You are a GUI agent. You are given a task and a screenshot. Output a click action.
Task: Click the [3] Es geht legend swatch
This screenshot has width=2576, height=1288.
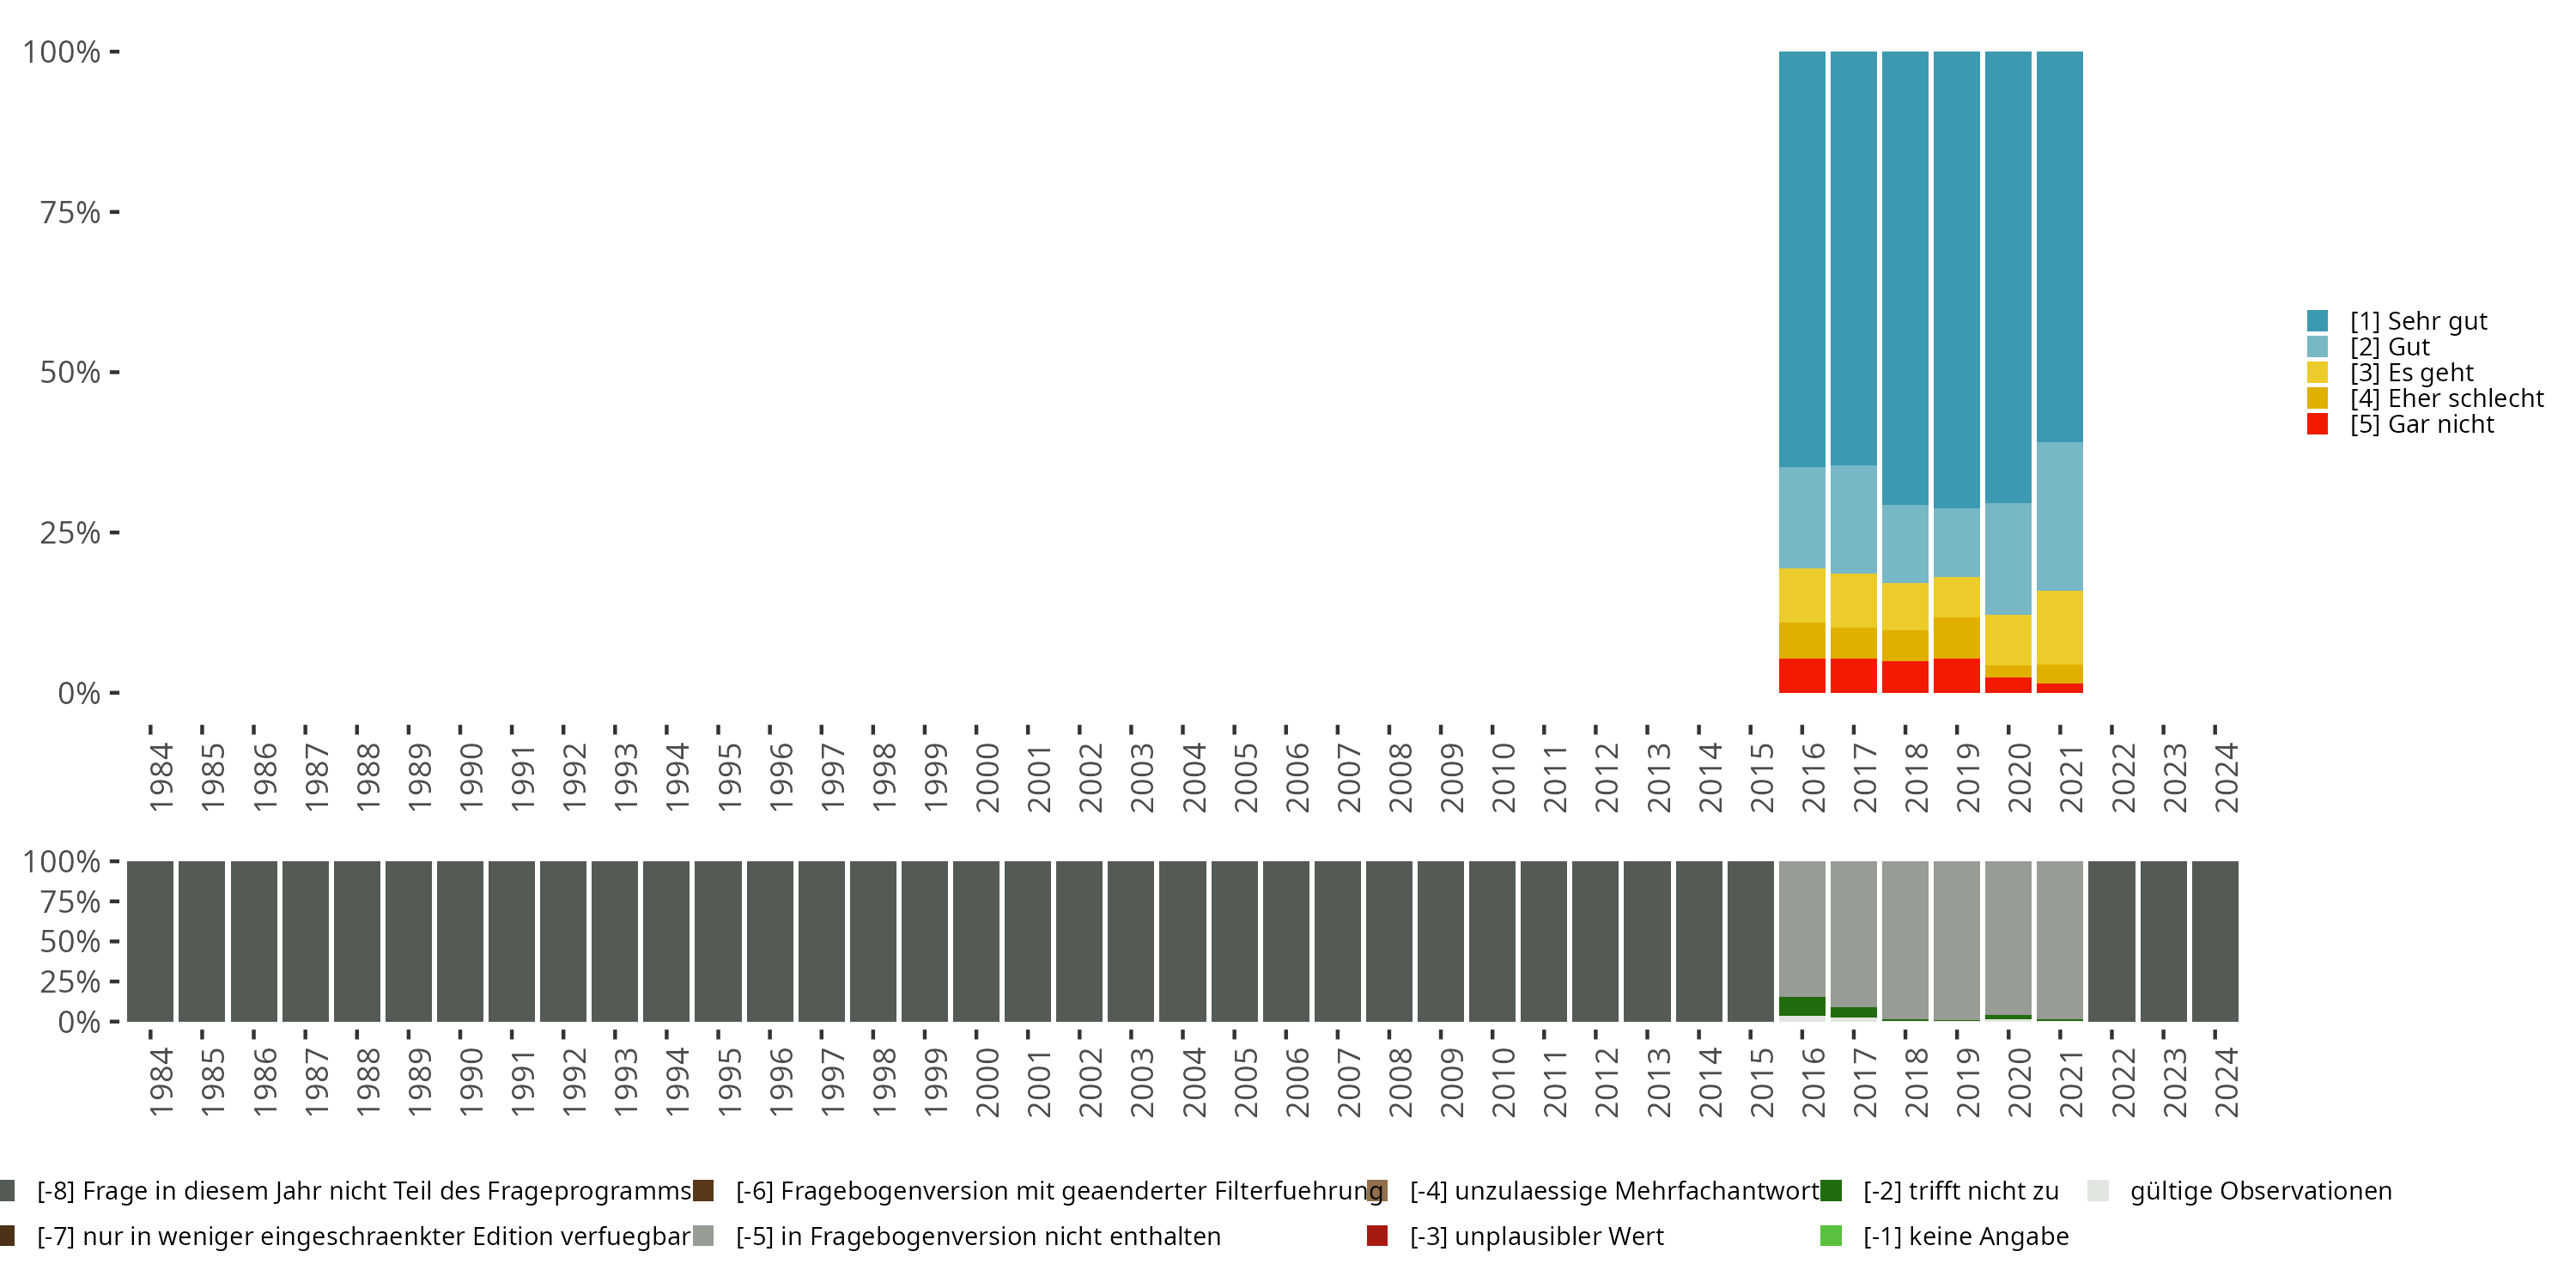point(2317,373)
